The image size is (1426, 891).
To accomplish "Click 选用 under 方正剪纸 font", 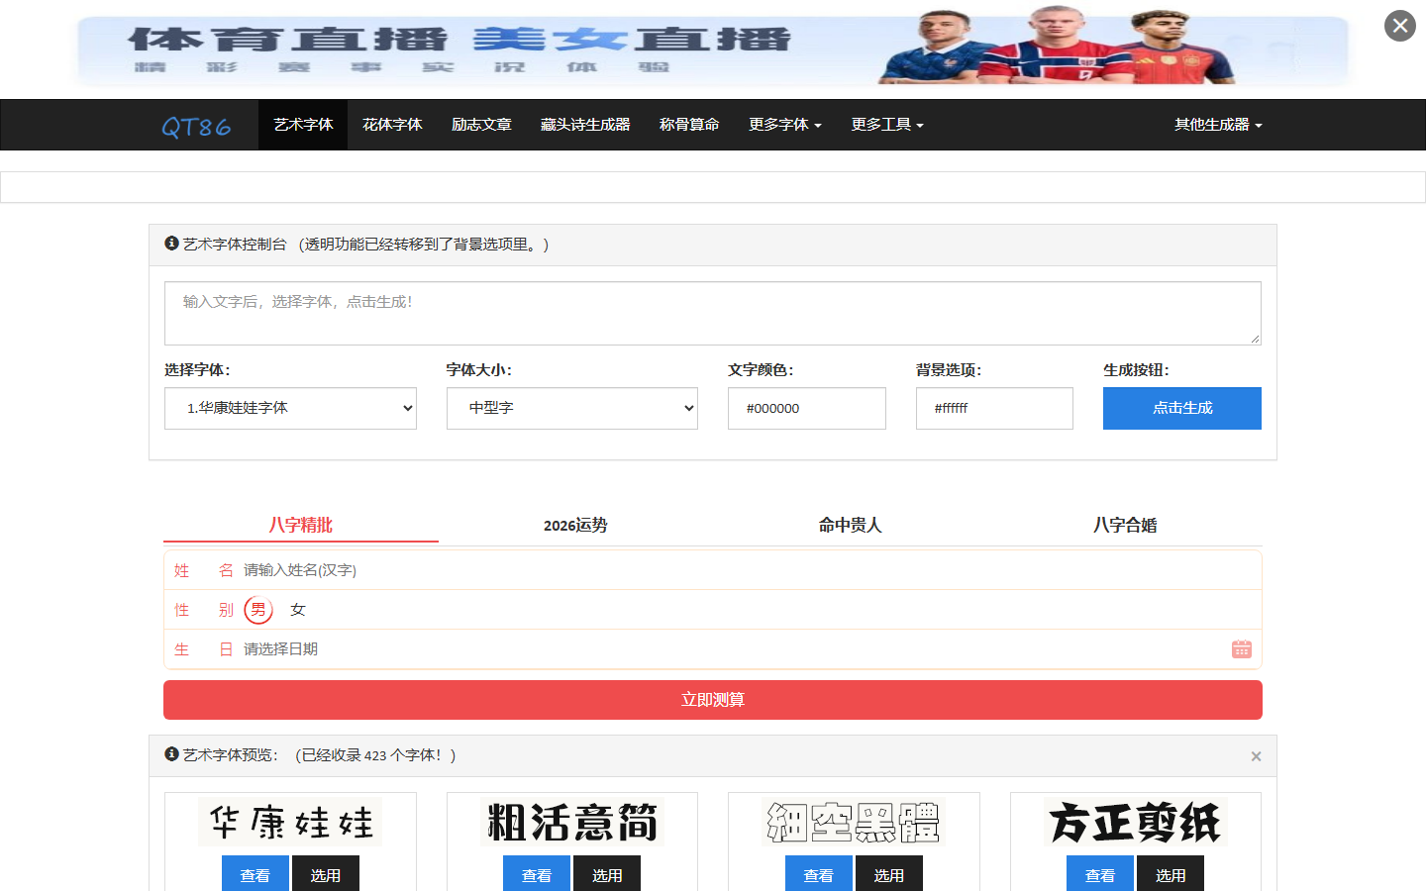I will point(1171,874).
